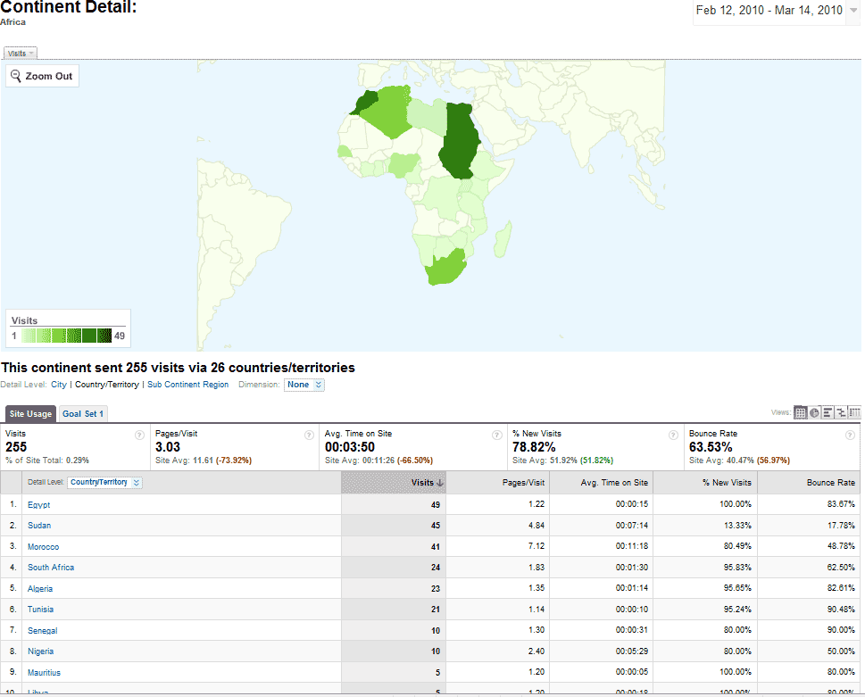This screenshot has height=697, width=865.
Task: Open the pivot table view icon
Action: tap(853, 412)
